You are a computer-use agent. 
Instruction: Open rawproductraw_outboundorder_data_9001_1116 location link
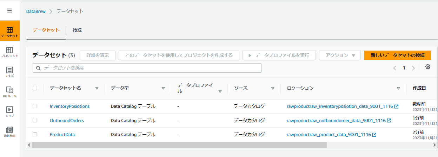336,120
